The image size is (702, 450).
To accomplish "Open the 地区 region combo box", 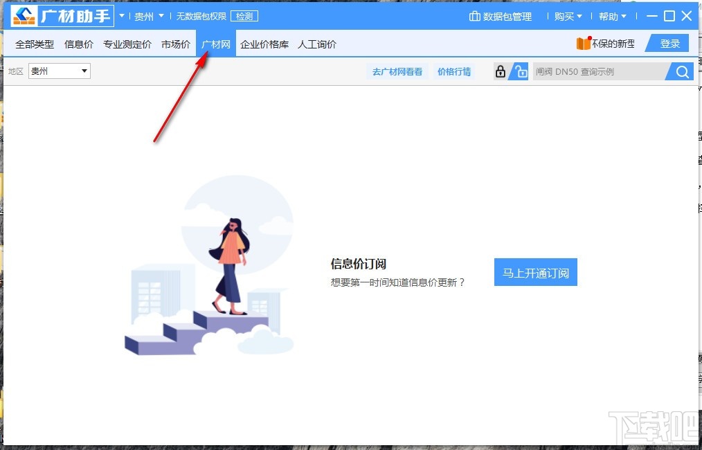I will (x=59, y=71).
